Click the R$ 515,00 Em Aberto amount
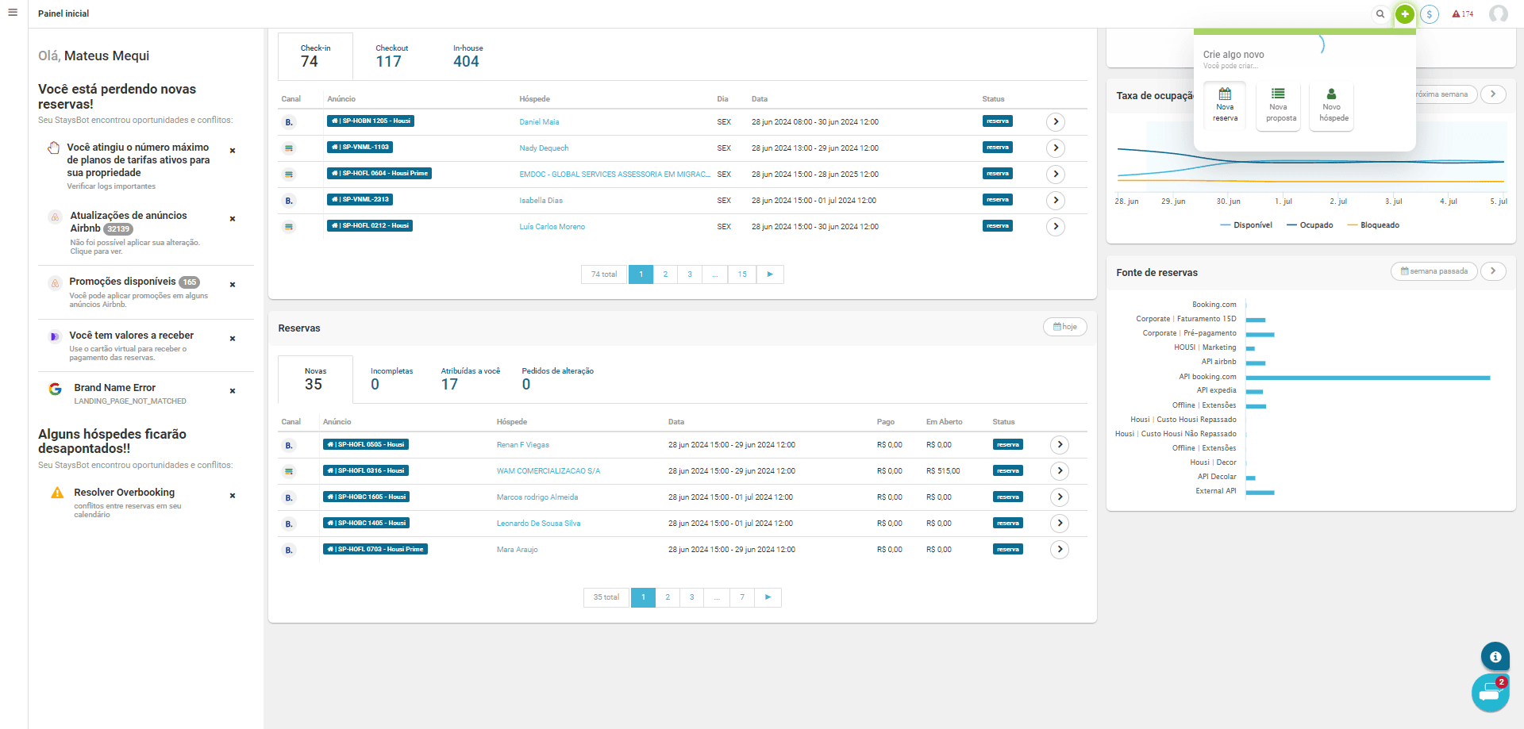 tap(943, 471)
